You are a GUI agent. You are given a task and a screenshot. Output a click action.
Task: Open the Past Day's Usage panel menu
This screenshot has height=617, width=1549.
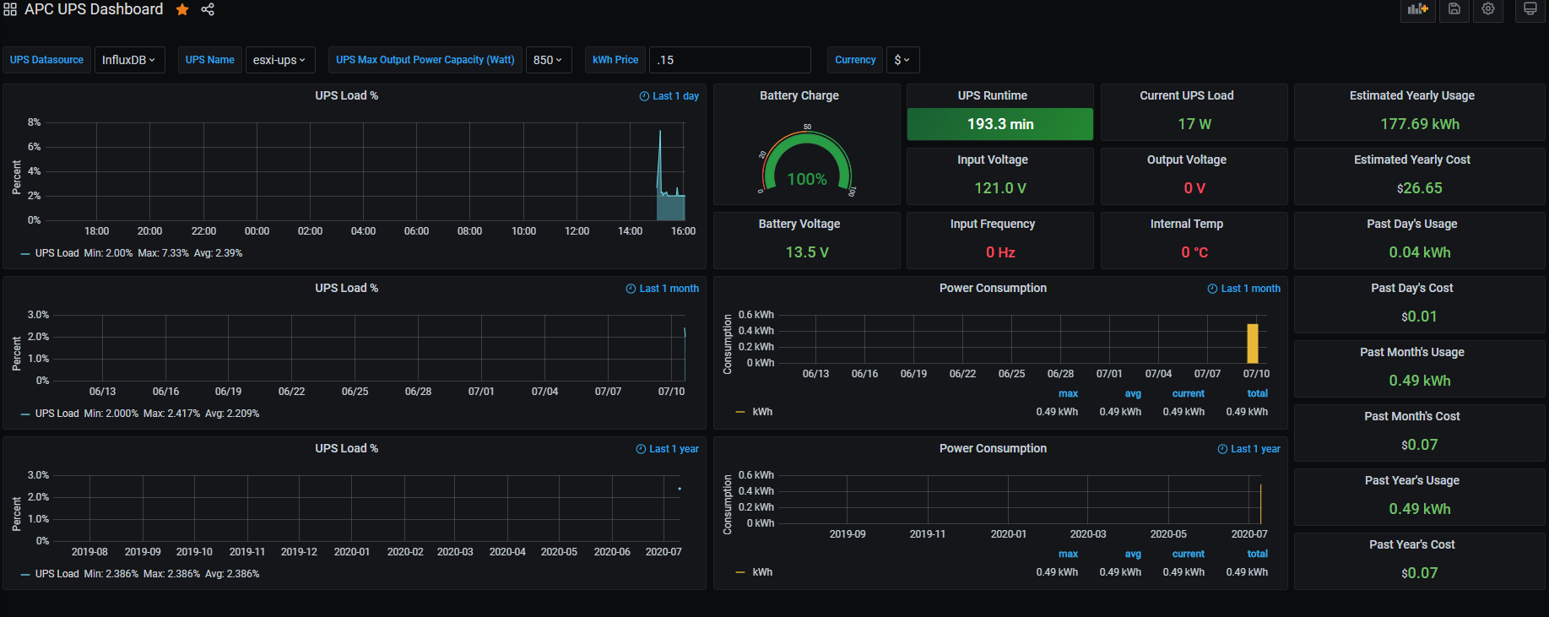[x=1412, y=225]
